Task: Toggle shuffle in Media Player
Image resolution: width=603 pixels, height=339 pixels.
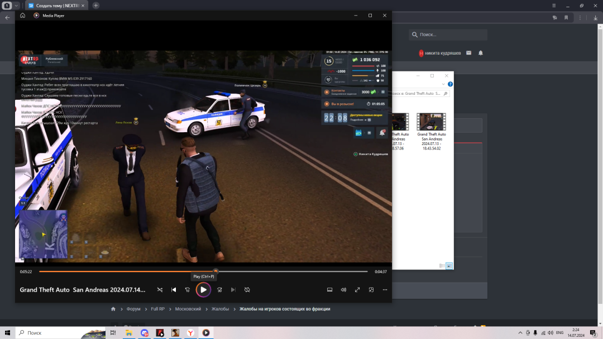Action: [160, 290]
